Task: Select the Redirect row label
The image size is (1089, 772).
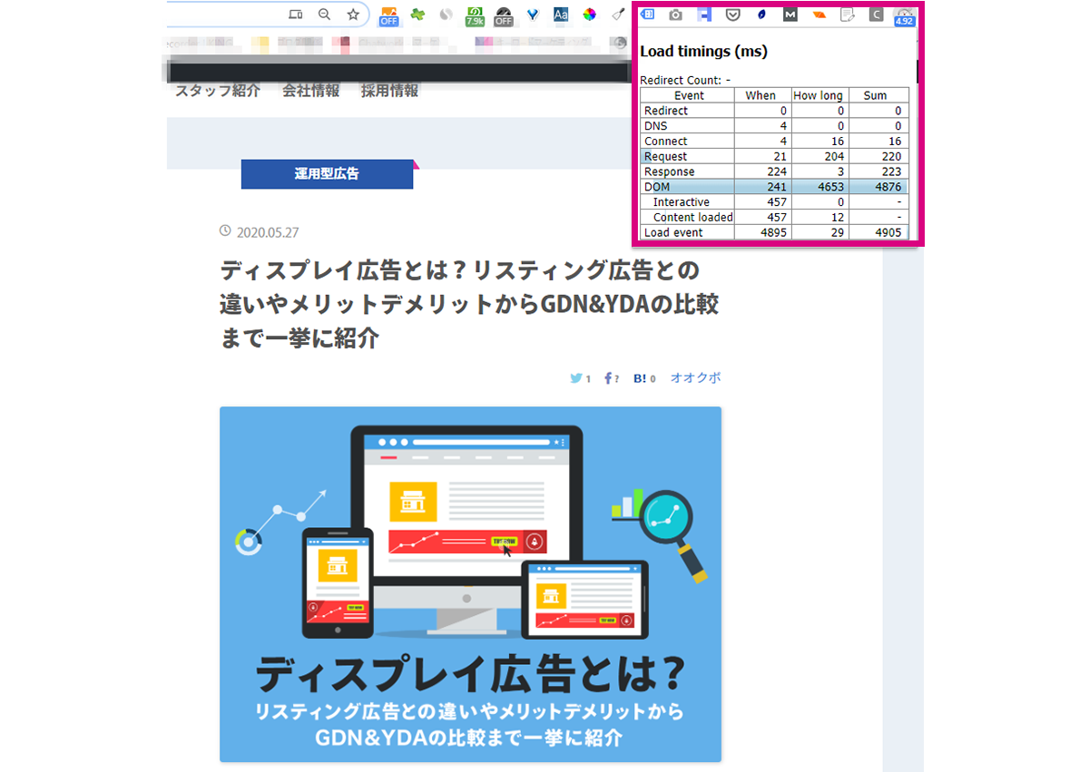Action: 666,111
